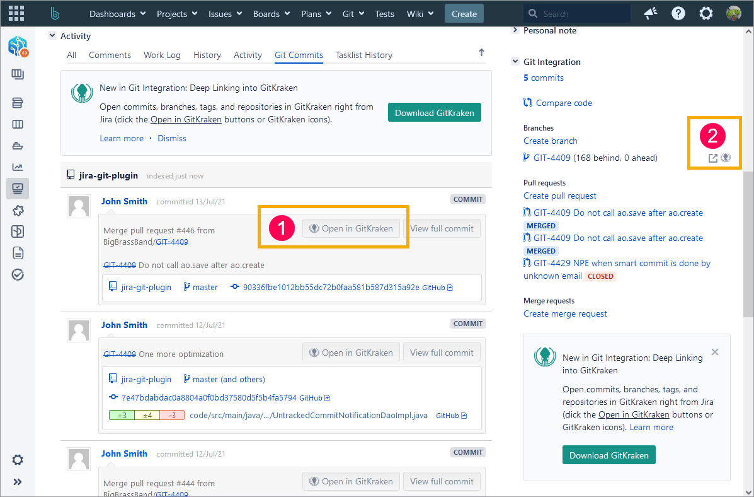Collapse the Activity section

pos(52,36)
